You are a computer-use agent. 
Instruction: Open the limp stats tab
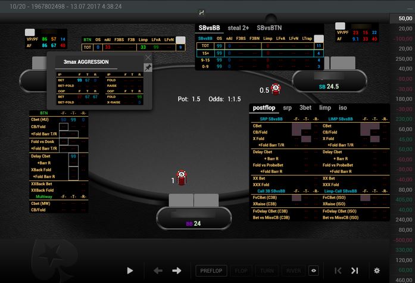[324, 108]
